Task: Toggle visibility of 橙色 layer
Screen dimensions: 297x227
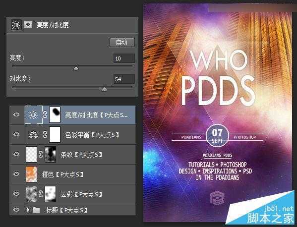Action: [x=16, y=174]
